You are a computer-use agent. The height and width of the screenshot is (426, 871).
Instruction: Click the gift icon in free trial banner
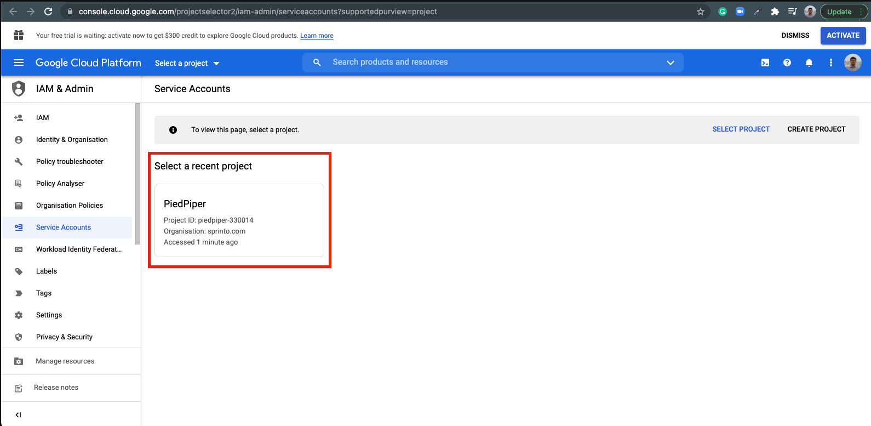click(x=19, y=35)
